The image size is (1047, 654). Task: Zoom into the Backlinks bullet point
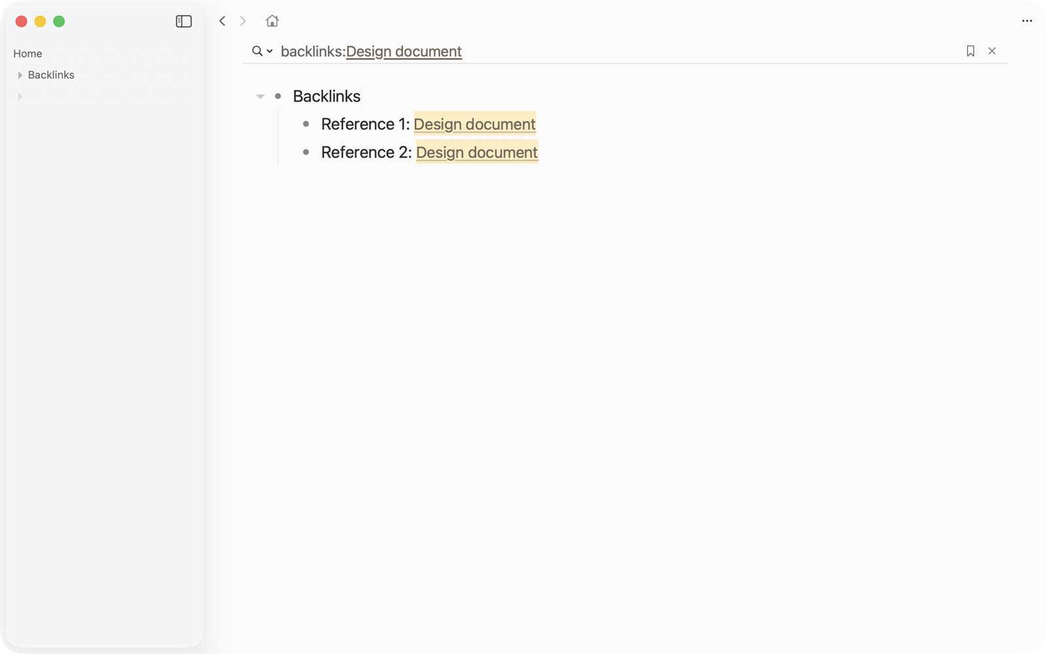[278, 96]
